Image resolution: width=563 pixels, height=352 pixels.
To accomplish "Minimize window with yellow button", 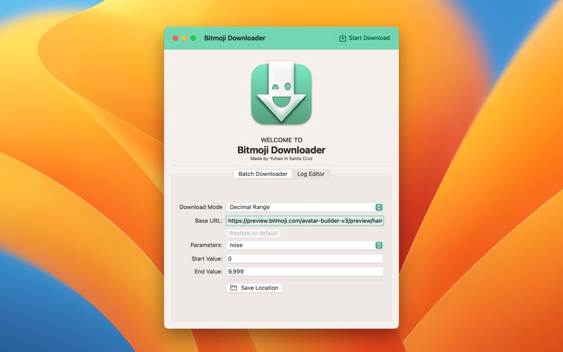I will tap(184, 38).
